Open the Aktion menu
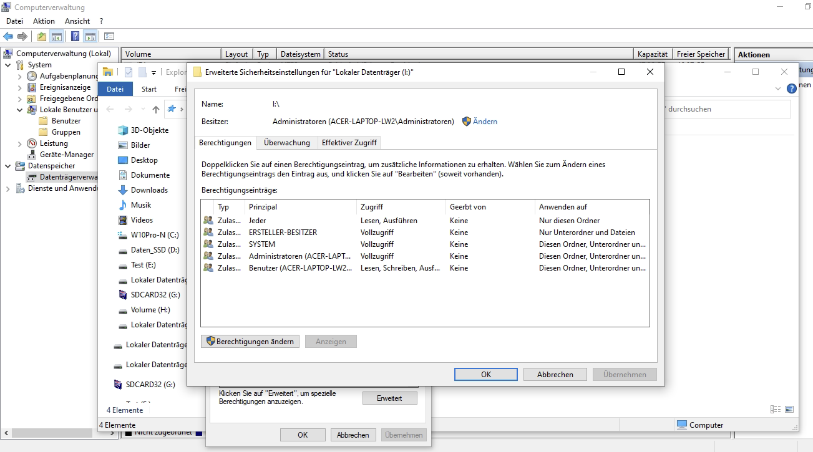This screenshot has height=452, width=813. coord(44,21)
